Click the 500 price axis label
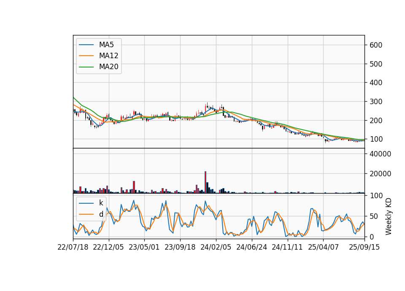 click(x=376, y=64)
